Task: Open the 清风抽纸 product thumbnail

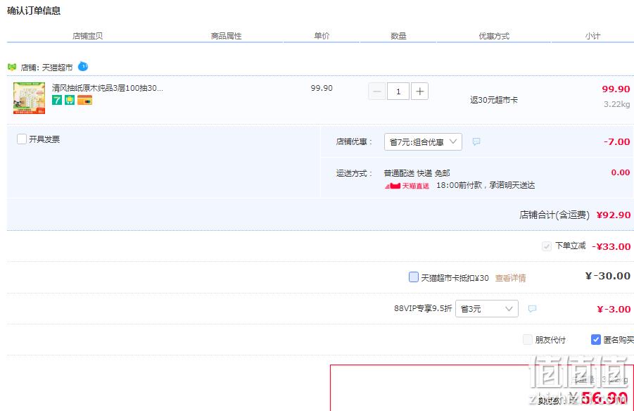Action: coord(29,99)
